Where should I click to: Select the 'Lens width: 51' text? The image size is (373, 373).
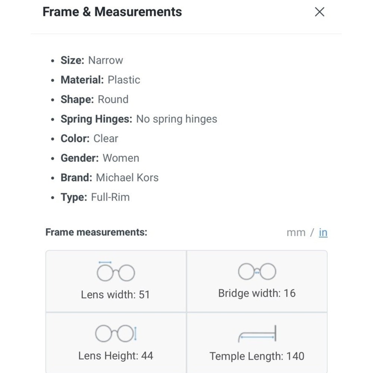point(115,295)
